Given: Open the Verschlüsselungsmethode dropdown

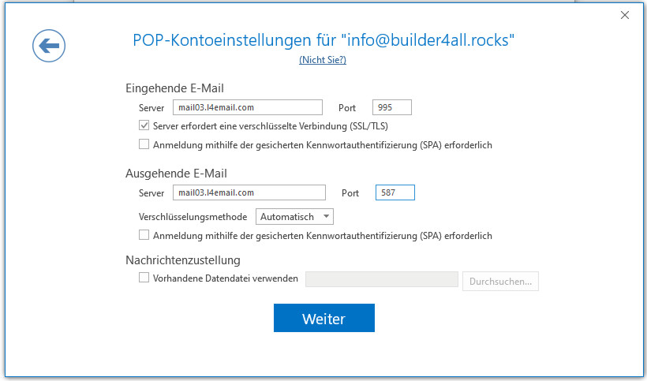Looking at the screenshot, I should coord(295,216).
